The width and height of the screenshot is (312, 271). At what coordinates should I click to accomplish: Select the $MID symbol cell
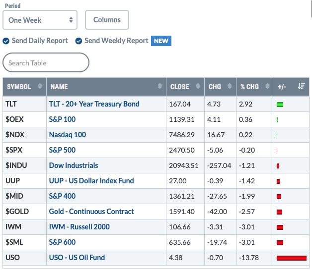click(x=24, y=196)
